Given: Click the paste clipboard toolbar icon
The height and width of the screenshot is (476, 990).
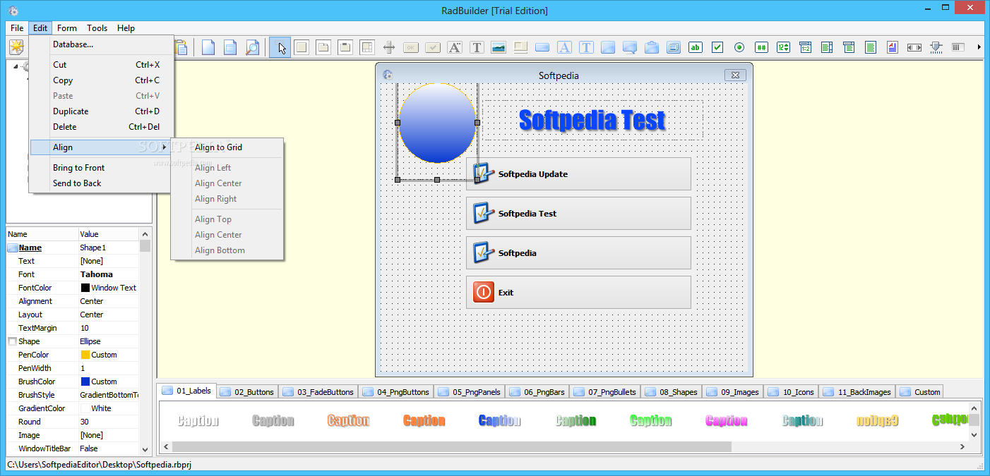Looking at the screenshot, I should click(x=181, y=47).
